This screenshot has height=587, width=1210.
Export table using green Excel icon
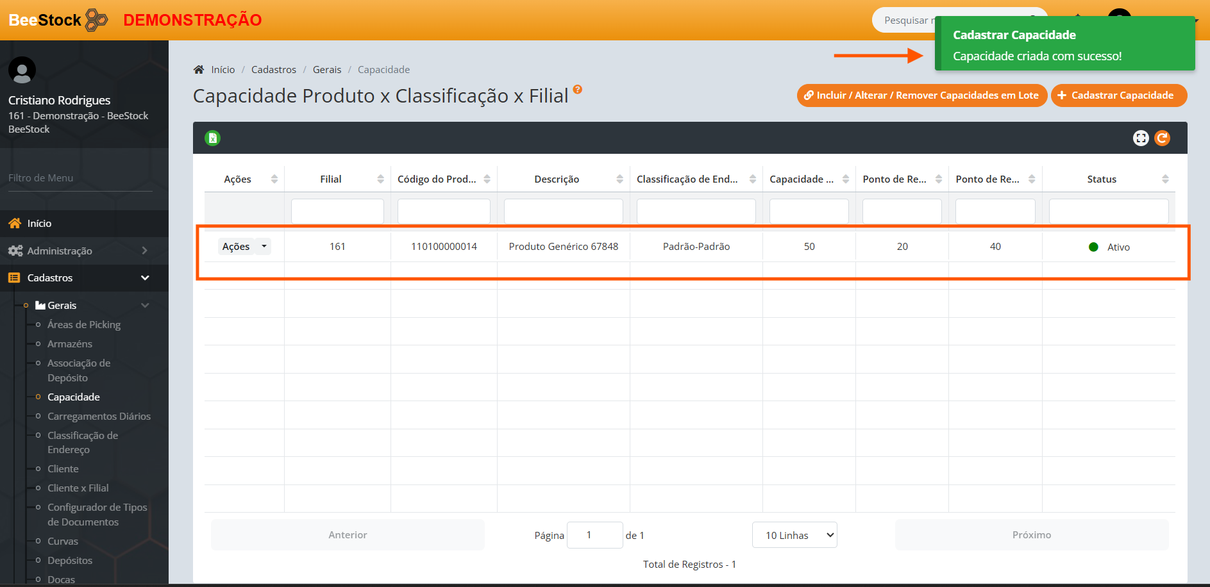coord(212,138)
